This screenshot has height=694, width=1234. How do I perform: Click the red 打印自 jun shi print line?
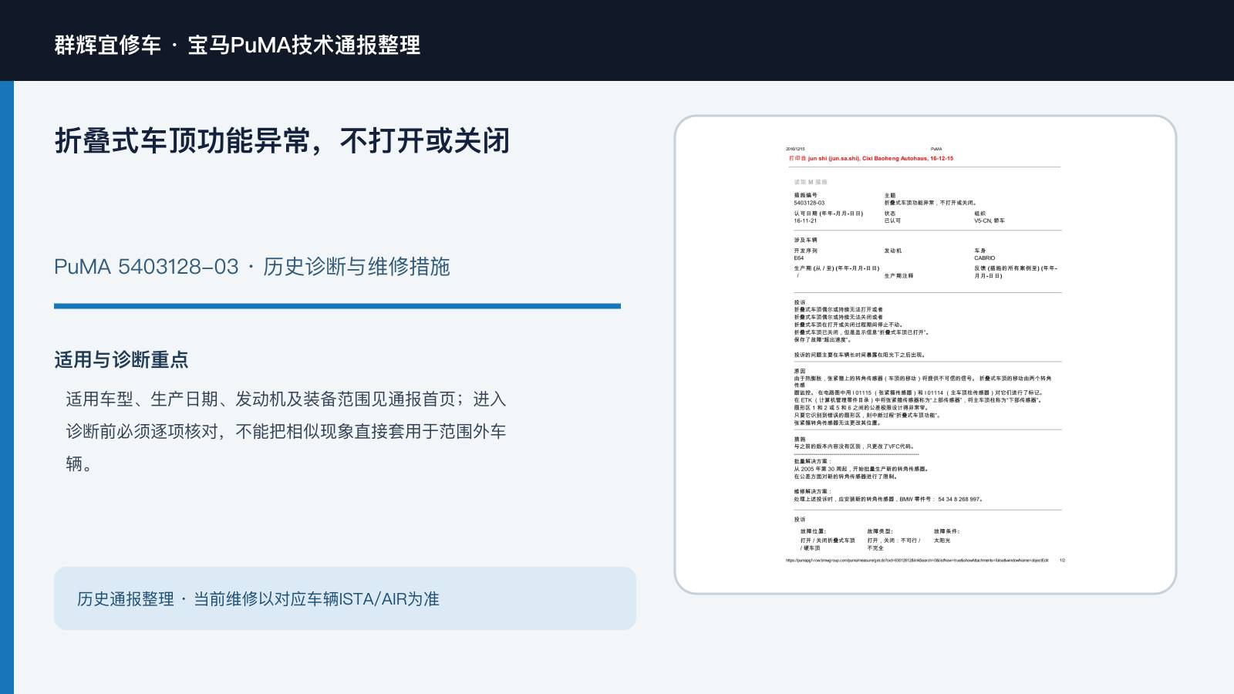tap(871, 158)
